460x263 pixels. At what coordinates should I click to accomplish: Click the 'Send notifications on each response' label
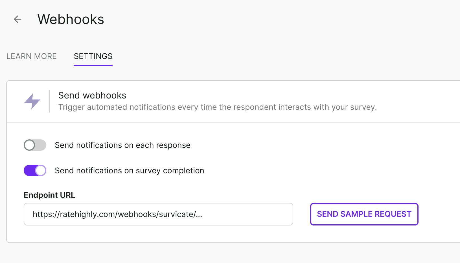[x=122, y=145]
